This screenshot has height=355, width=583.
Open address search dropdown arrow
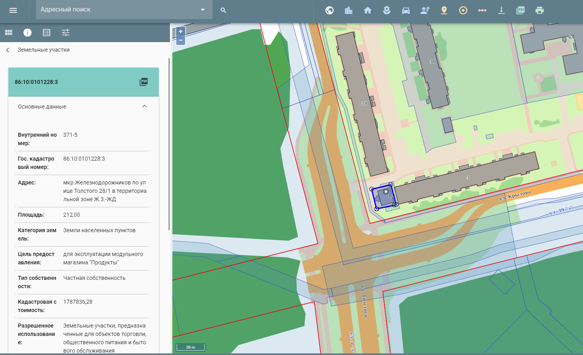coord(203,10)
